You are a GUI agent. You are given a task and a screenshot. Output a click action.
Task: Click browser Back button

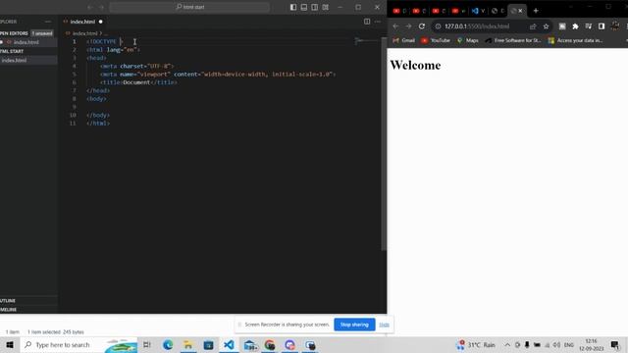[x=395, y=26]
